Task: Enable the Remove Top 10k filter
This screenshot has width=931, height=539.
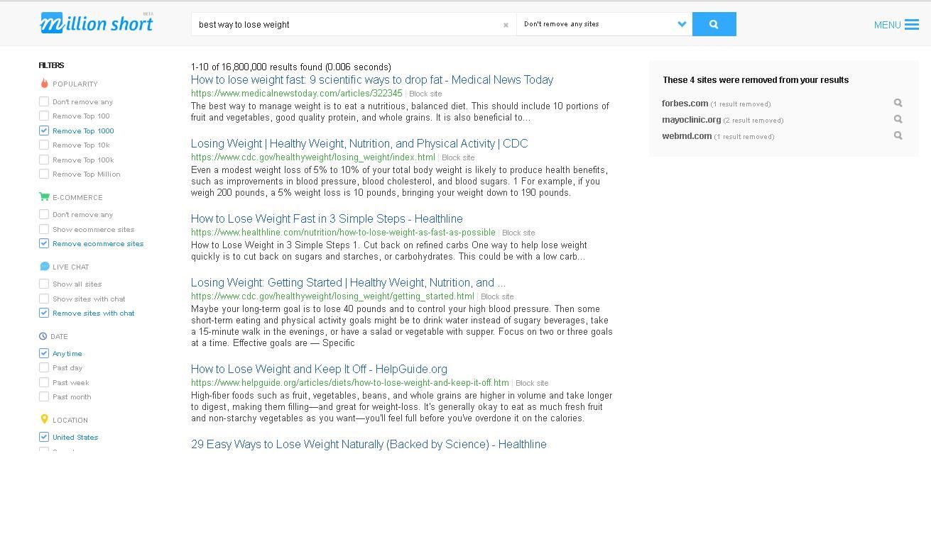Action: (44, 145)
